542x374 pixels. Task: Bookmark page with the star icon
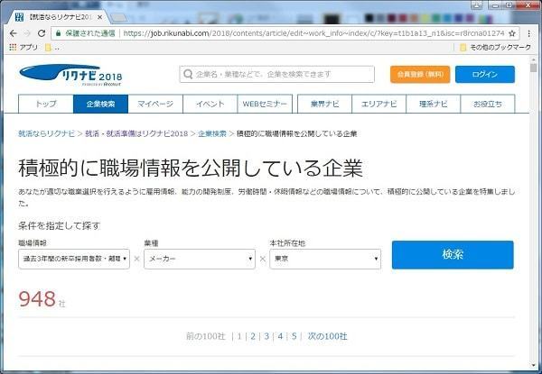512,33
